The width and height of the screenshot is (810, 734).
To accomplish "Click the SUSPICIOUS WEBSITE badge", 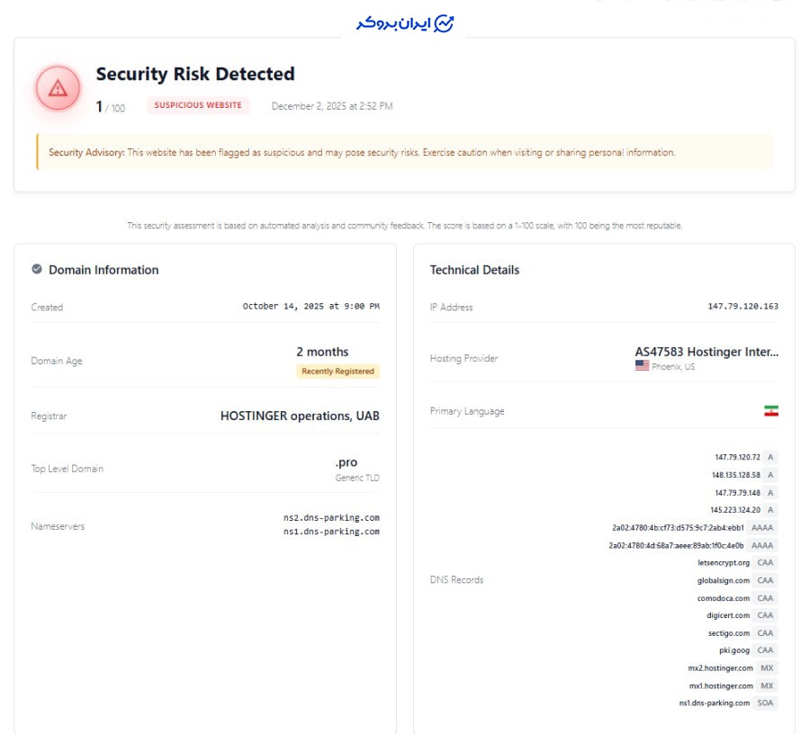I will coord(198,105).
